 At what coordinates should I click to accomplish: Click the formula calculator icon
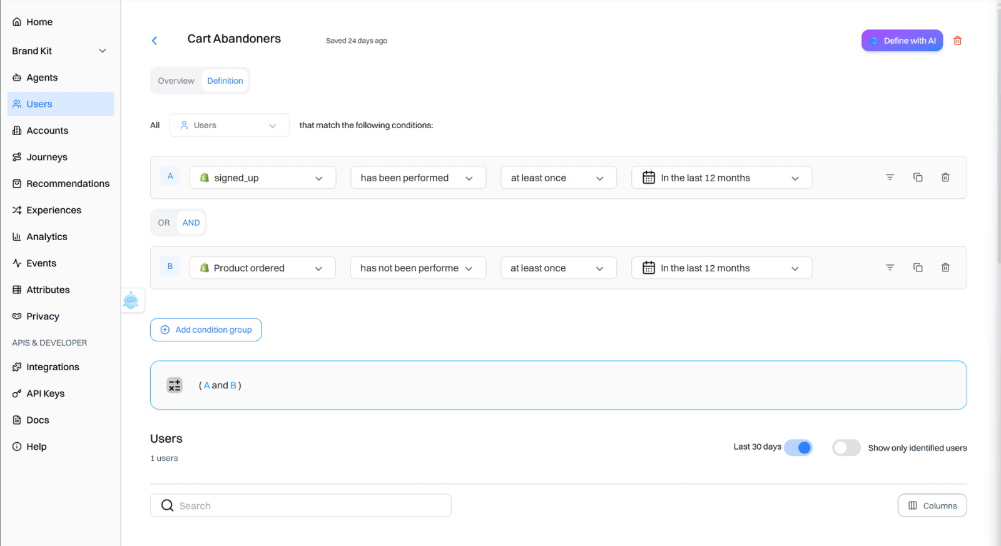pyautogui.click(x=175, y=385)
